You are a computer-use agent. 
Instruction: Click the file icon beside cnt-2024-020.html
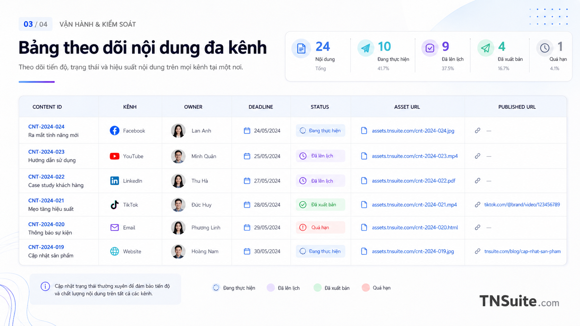tap(364, 228)
